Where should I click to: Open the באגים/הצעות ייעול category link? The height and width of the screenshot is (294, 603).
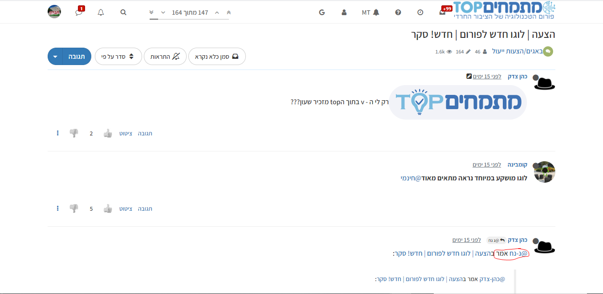pyautogui.click(x=517, y=51)
